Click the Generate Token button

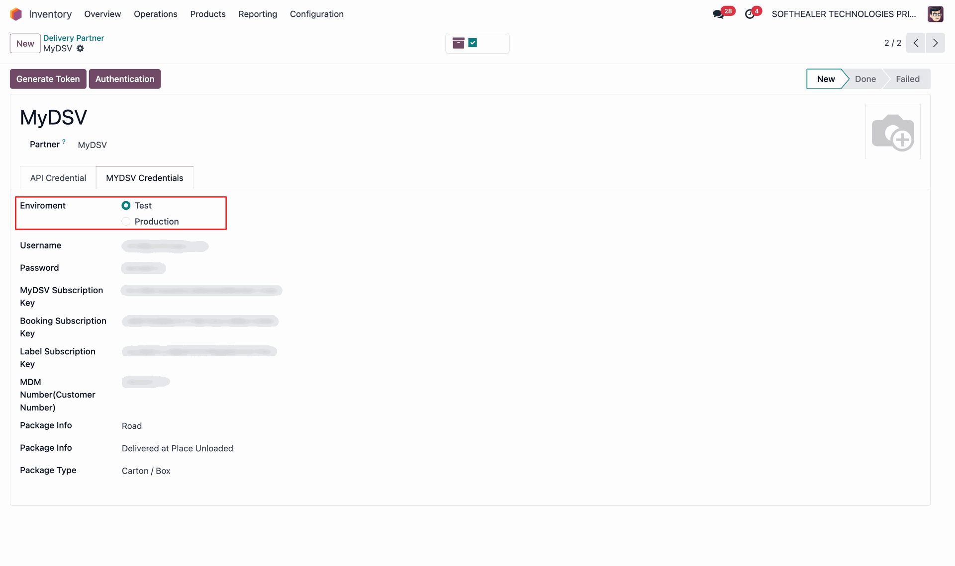(48, 79)
